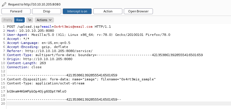Screen dimensions: 231x109
Task: Click the Request to http://10.10.10.205:8080 title
Action: coord(34,4)
